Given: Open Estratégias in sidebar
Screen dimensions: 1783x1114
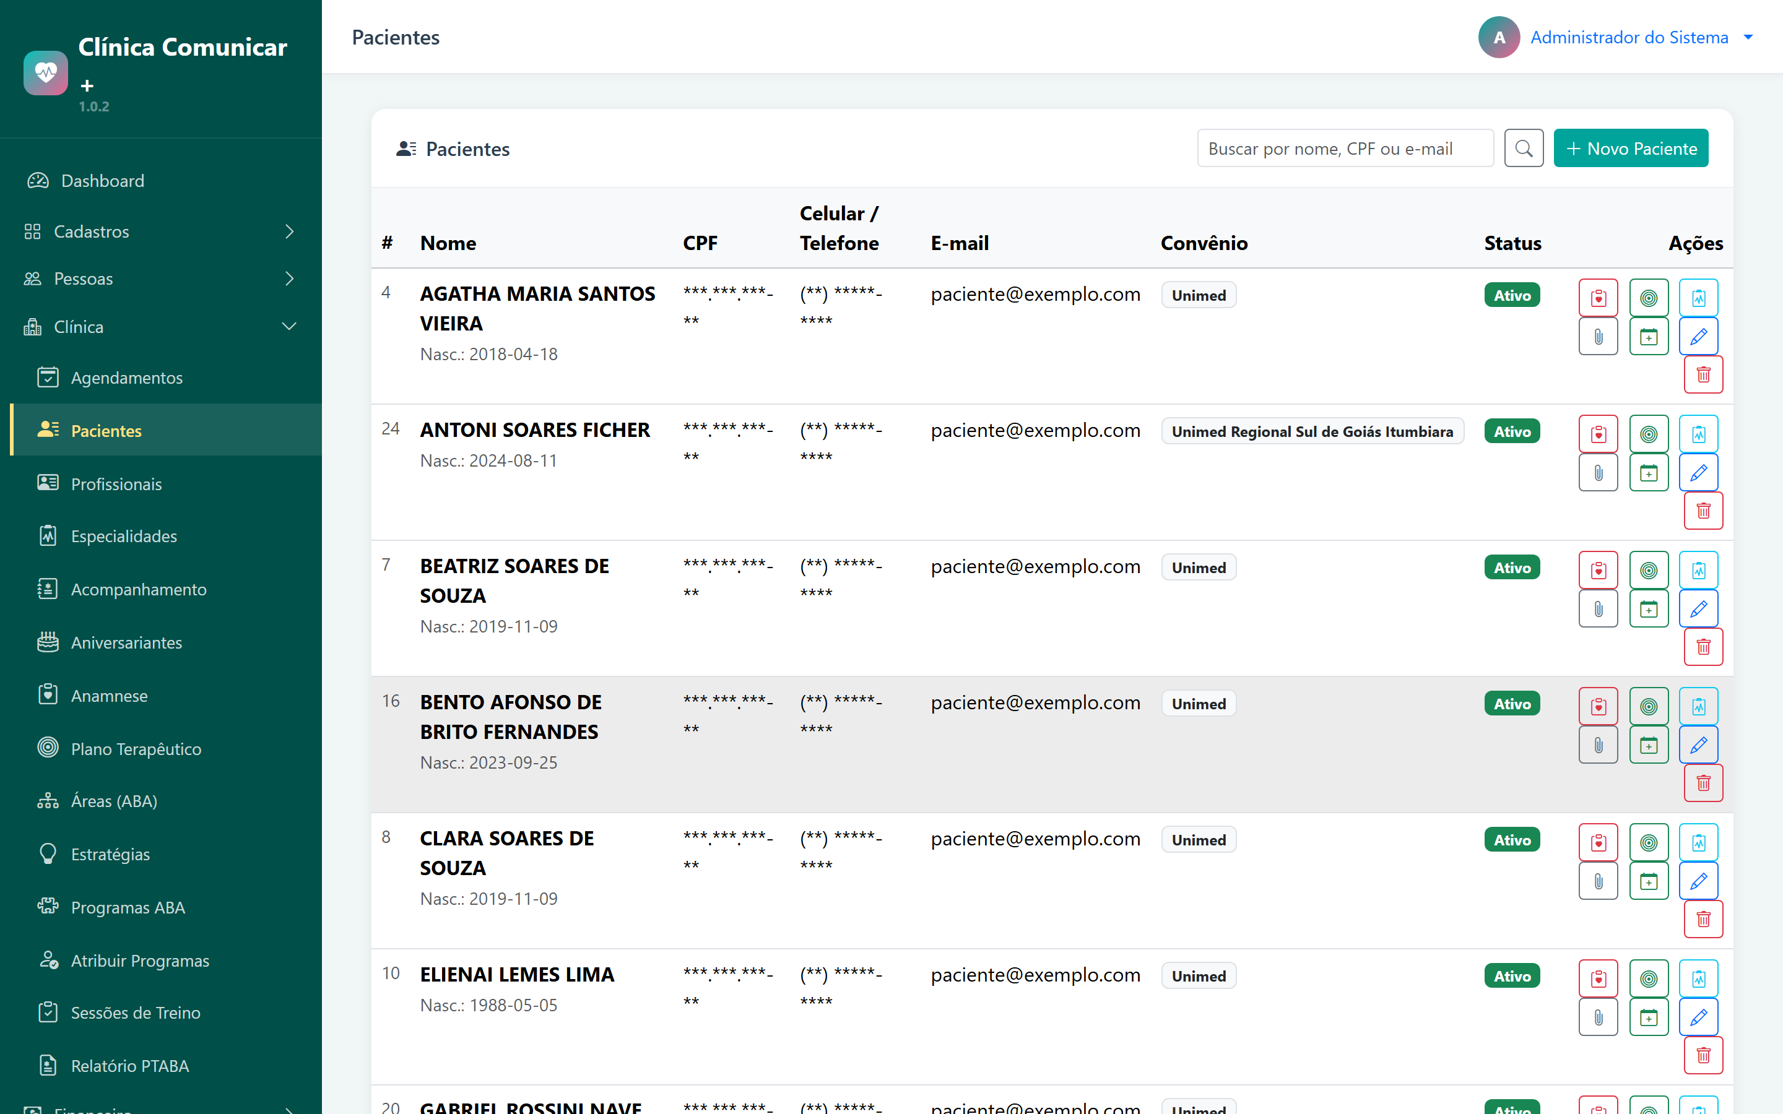Looking at the screenshot, I should 166,854.
